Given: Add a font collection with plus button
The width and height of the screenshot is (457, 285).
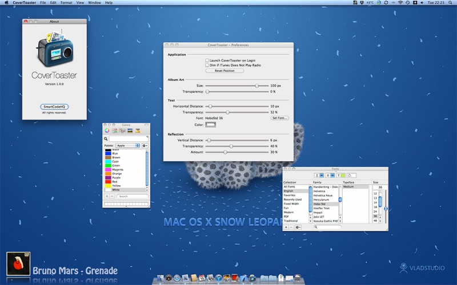Looking at the screenshot, I should coord(286,227).
